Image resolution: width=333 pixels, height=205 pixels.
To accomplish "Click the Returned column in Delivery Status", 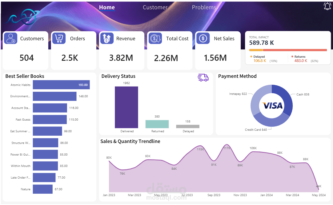I will point(157,124).
